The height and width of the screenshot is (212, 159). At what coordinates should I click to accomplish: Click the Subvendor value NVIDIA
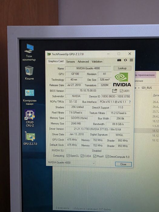tap(76, 96)
